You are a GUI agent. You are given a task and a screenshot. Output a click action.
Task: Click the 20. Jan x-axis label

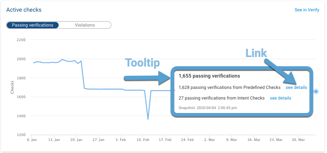point(76,140)
